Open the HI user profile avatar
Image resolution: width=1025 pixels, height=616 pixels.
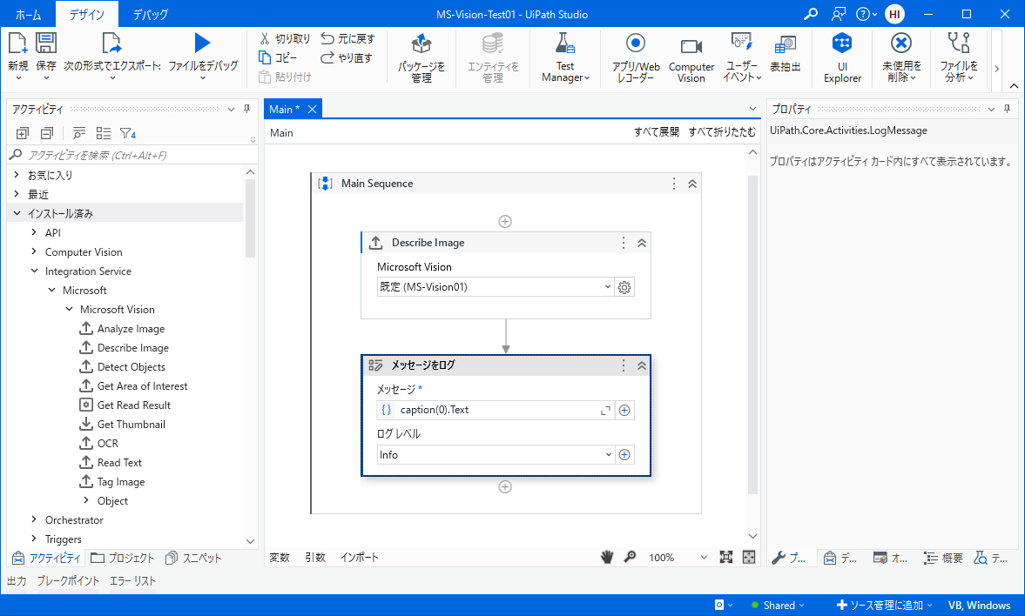click(895, 14)
